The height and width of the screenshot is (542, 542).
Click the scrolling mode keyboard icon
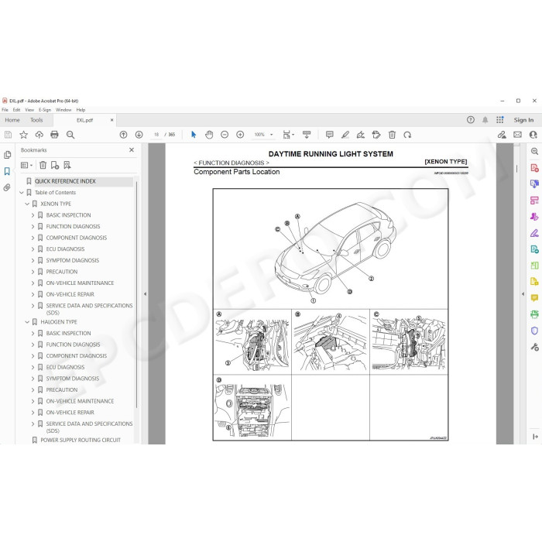tap(307, 135)
